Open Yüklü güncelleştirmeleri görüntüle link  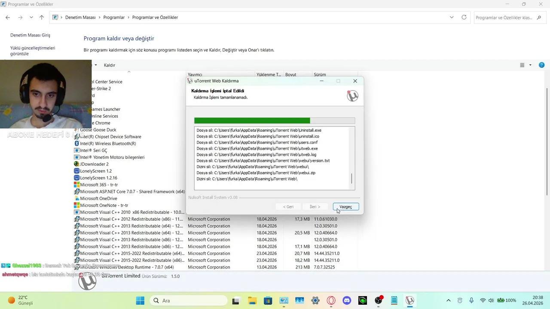pyautogui.click(x=33, y=51)
